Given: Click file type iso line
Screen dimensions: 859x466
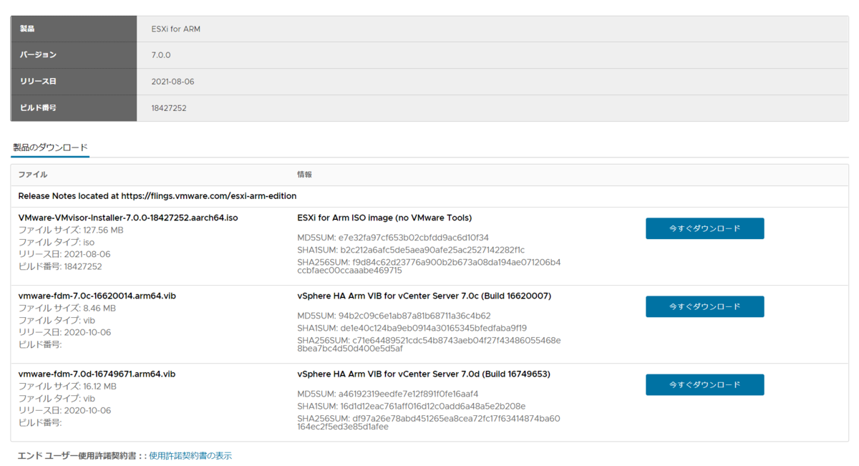Looking at the screenshot, I should click(56, 242).
